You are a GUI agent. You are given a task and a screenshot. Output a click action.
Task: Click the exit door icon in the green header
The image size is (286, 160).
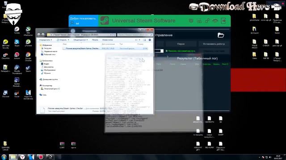[x=223, y=21]
